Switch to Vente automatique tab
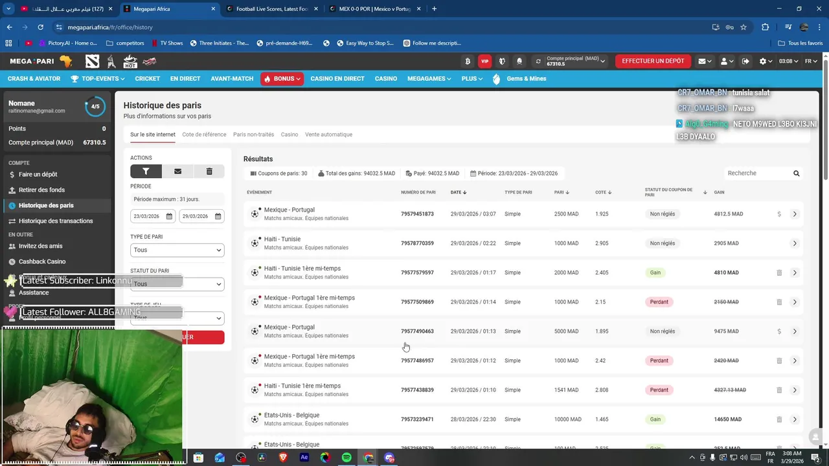Screen dimensions: 829x466 [x=328, y=135]
